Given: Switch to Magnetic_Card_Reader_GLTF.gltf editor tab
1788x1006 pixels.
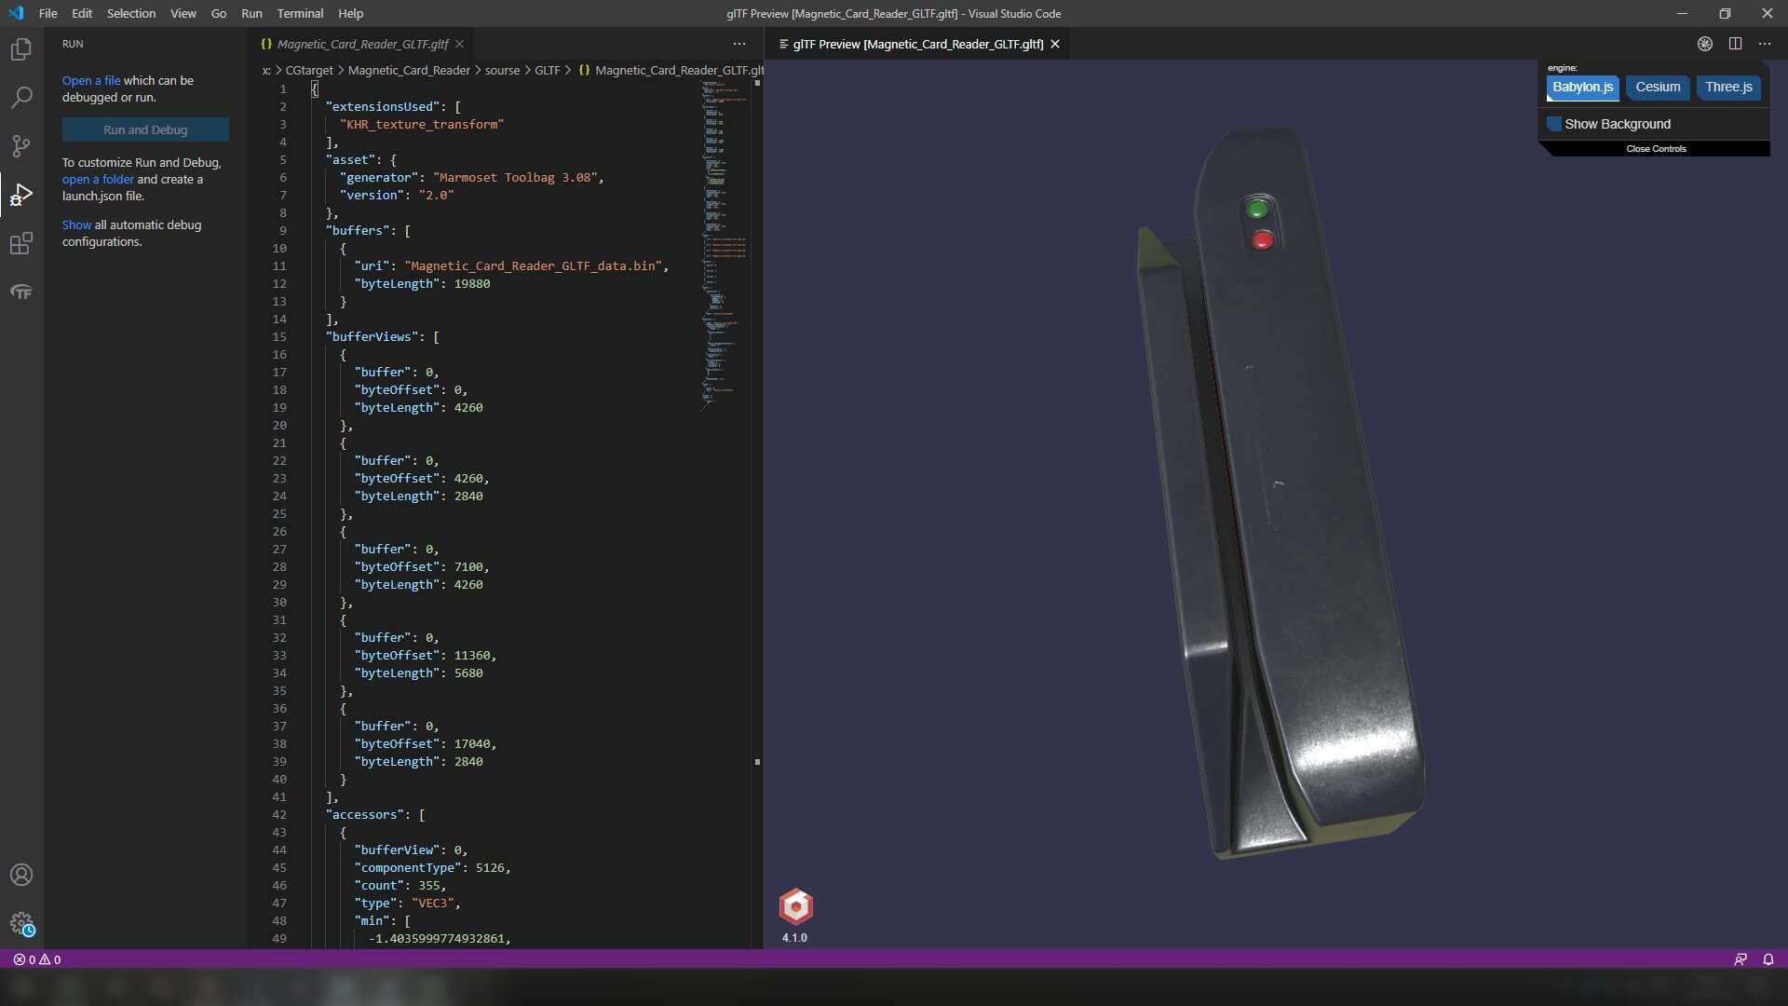Looking at the screenshot, I should [x=362, y=44].
